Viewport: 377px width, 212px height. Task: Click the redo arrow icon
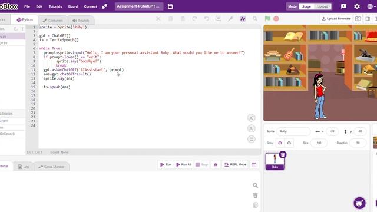(194, 19)
